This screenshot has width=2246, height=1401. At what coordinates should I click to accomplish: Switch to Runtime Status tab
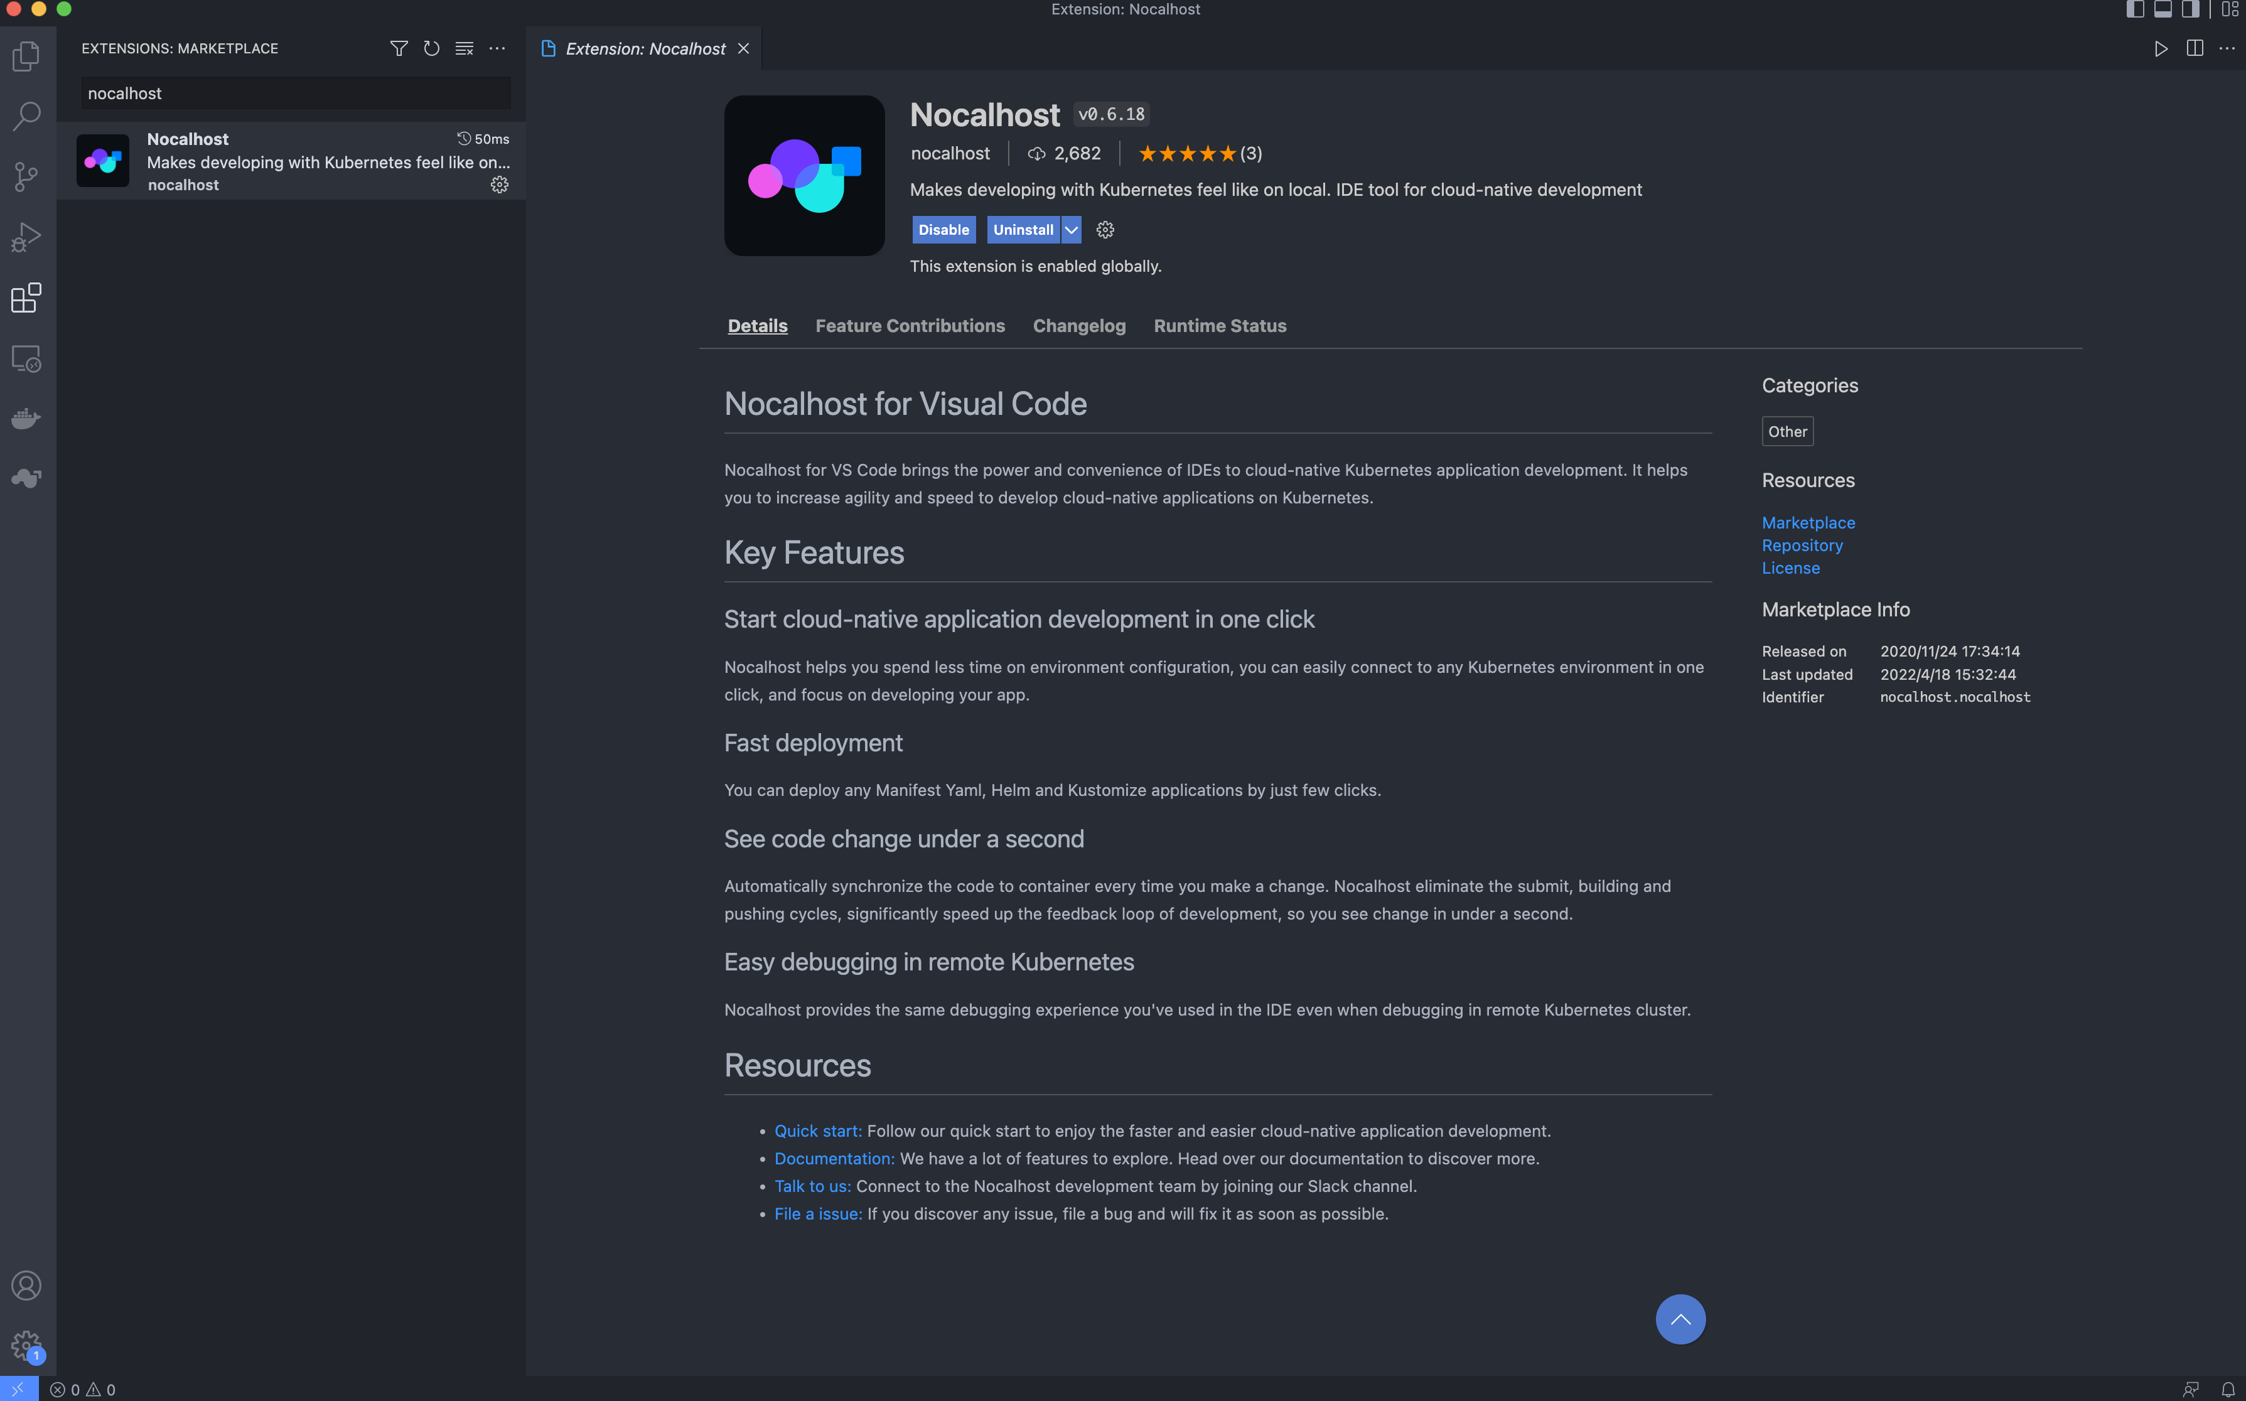click(1220, 326)
